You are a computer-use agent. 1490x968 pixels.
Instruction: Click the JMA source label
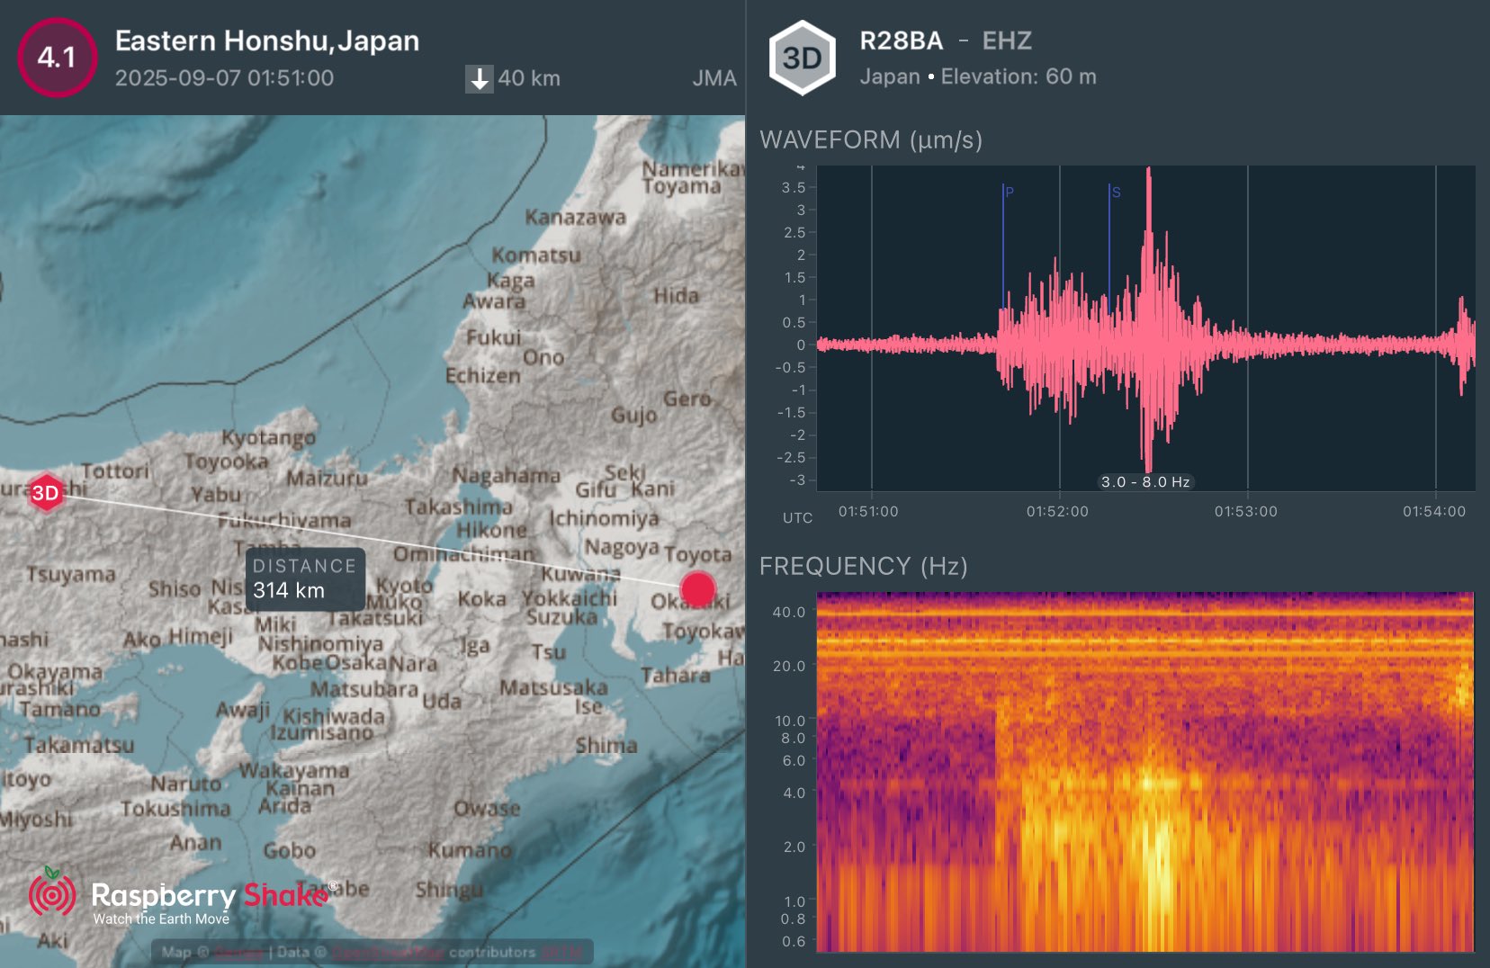point(714,78)
